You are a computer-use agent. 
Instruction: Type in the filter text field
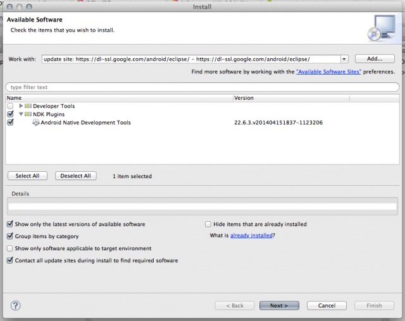click(x=202, y=87)
